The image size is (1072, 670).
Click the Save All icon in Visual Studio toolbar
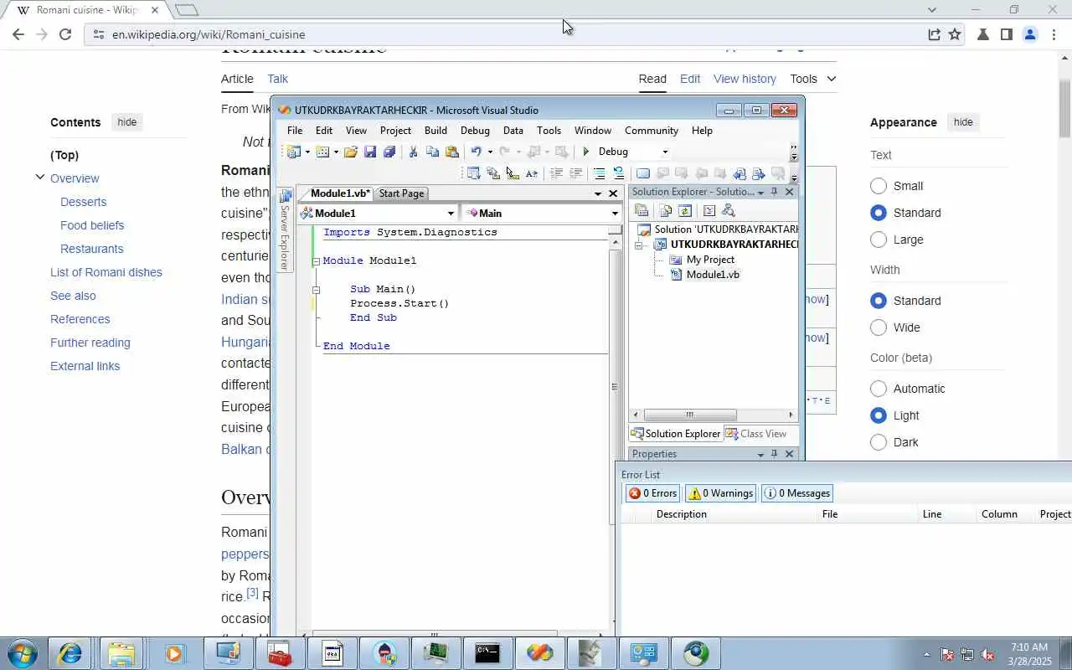point(389,152)
